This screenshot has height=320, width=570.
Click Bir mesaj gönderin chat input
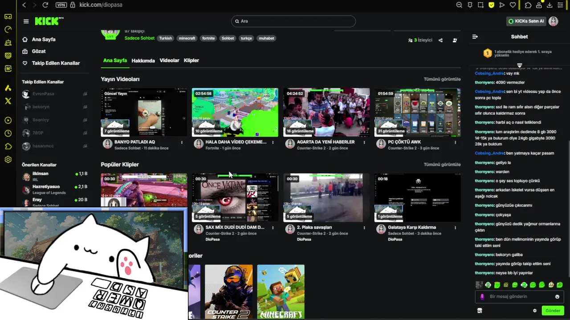click(x=519, y=296)
